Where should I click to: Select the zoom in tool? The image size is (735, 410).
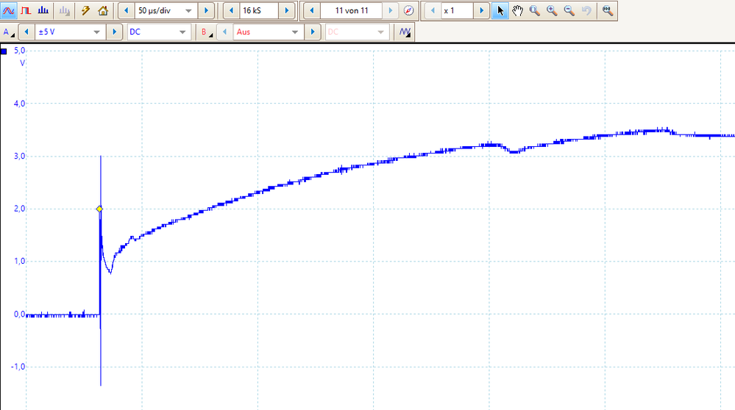(552, 10)
